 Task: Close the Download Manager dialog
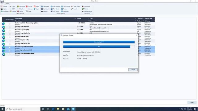pyautogui.click(x=137, y=35)
